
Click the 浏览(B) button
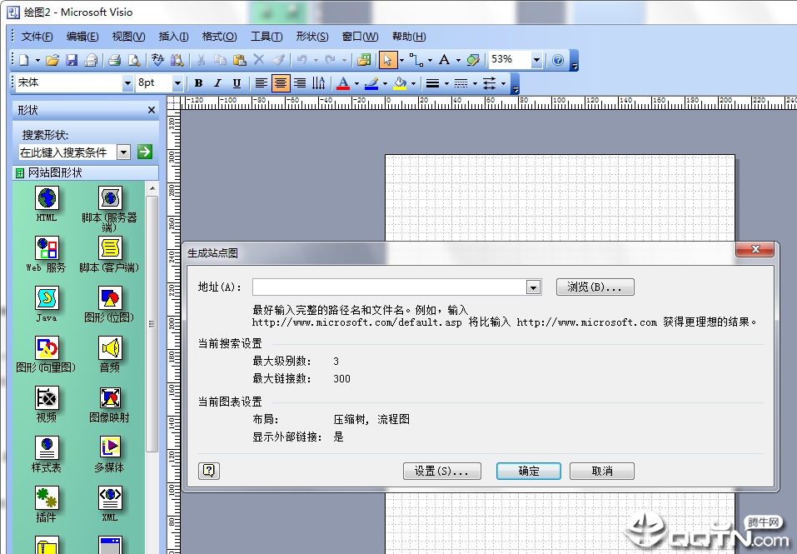point(593,287)
